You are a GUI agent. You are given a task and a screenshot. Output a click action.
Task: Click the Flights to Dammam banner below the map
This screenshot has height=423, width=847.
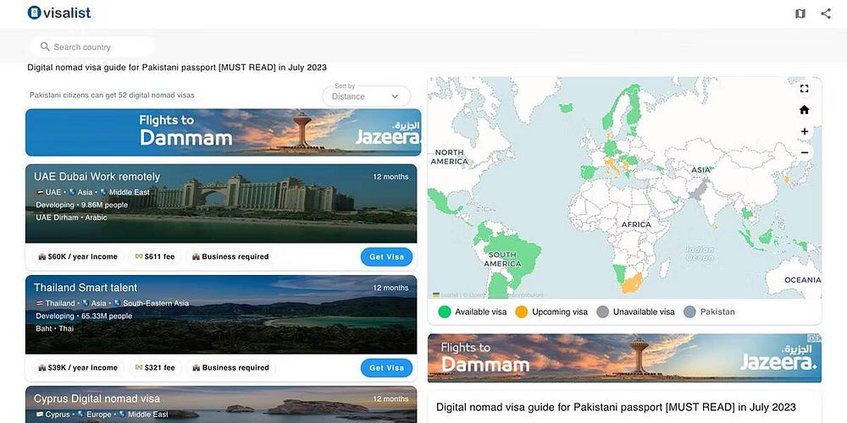624,358
